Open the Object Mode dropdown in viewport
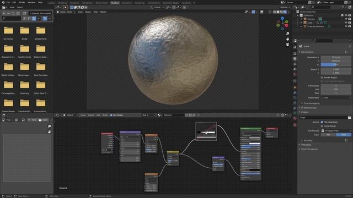This screenshot has width=353, height=198. coord(66,12)
